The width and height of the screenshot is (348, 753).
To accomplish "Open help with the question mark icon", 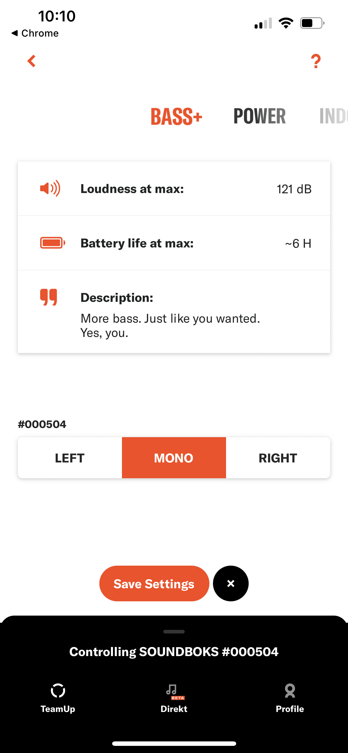I will 316,61.
